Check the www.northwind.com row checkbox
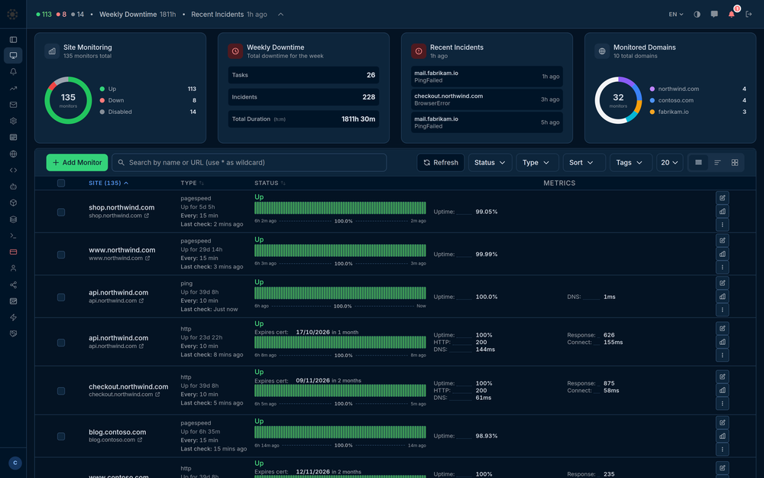764x478 pixels. 61,255
